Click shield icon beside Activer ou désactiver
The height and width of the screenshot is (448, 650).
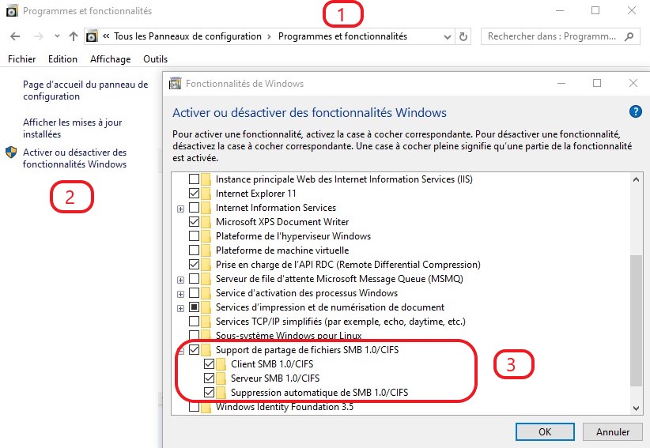[11, 152]
